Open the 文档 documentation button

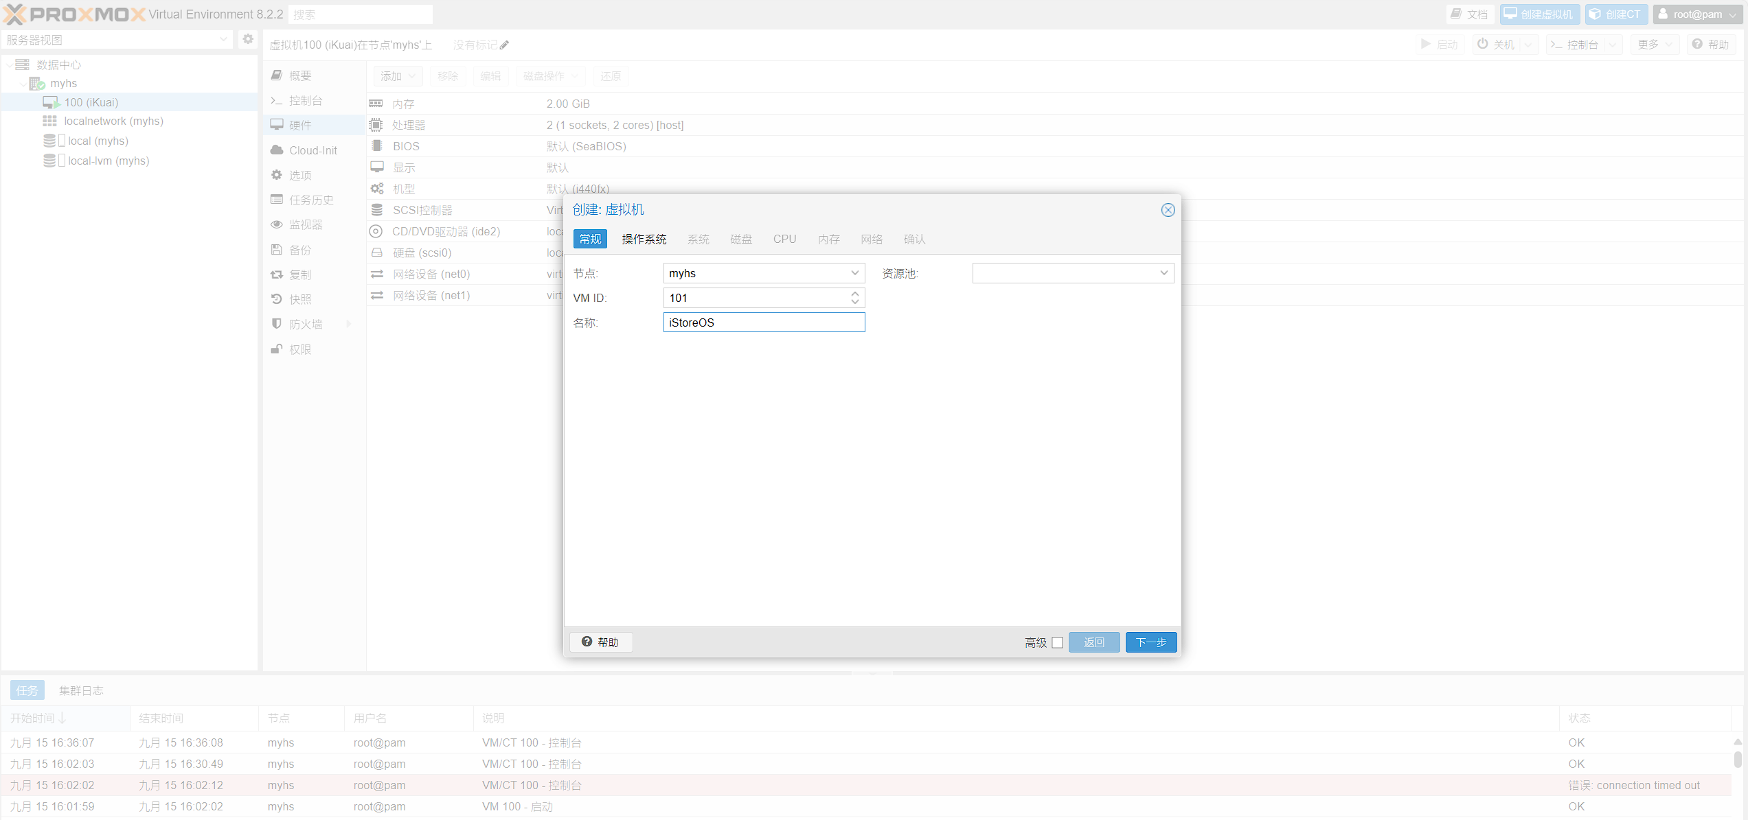coord(1470,14)
